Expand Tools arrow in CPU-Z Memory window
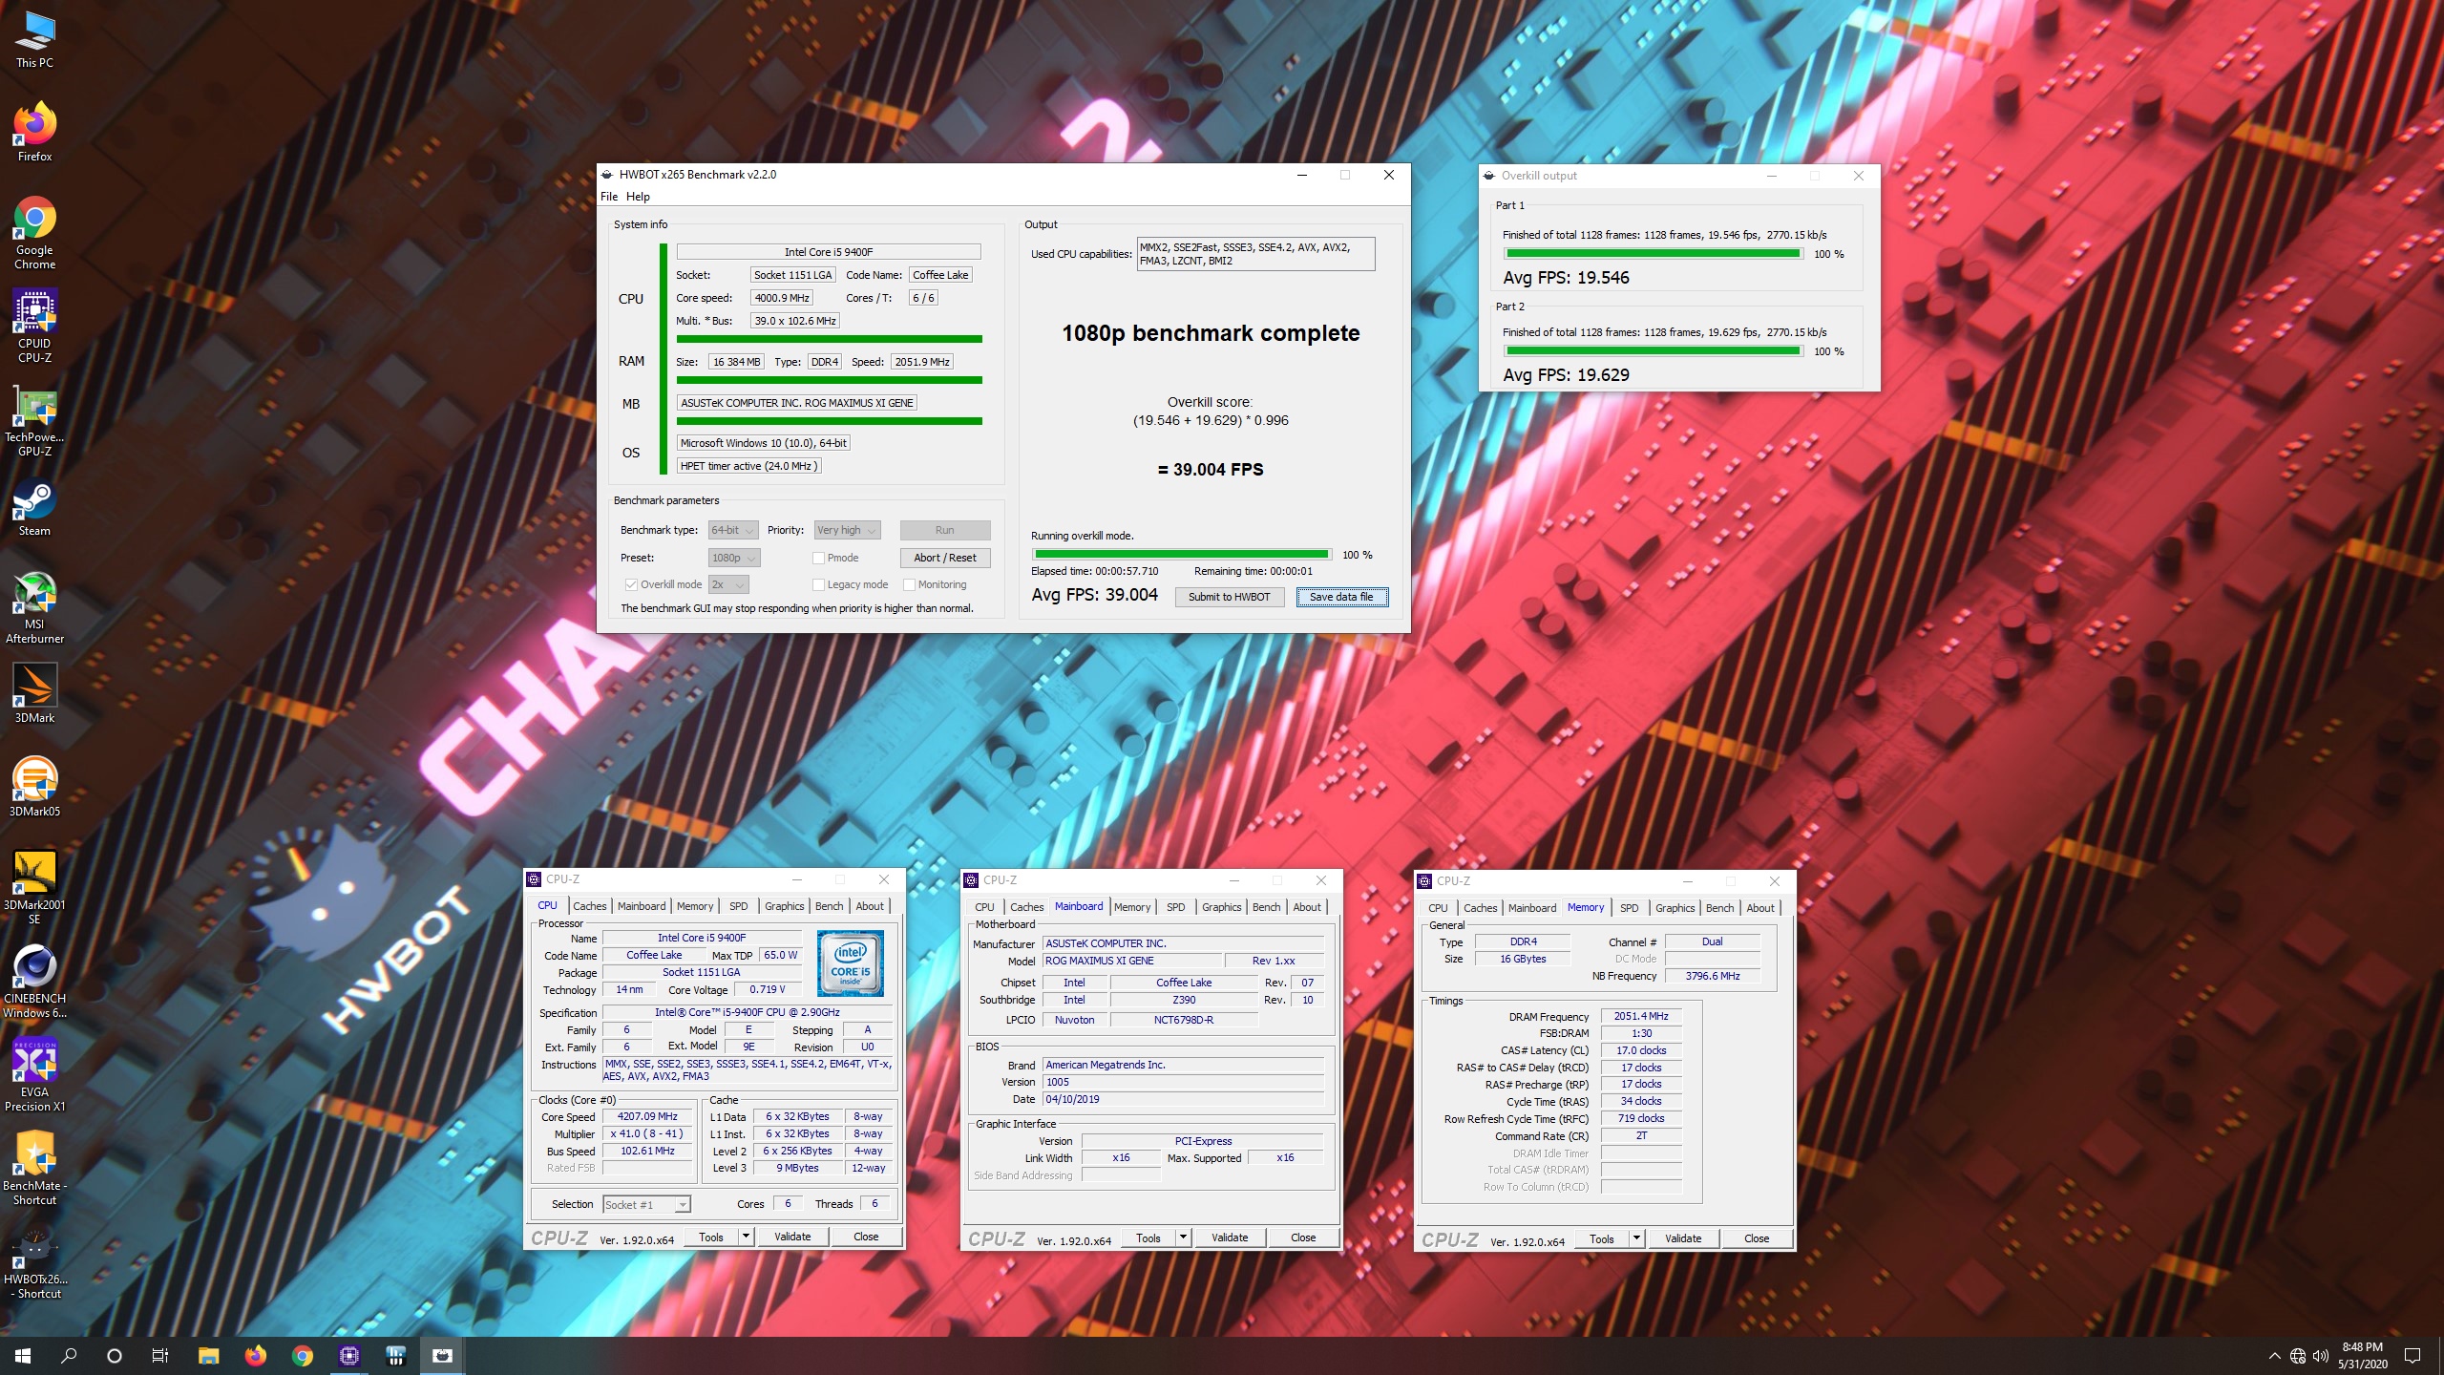This screenshot has height=1375, width=2444. (x=1636, y=1238)
